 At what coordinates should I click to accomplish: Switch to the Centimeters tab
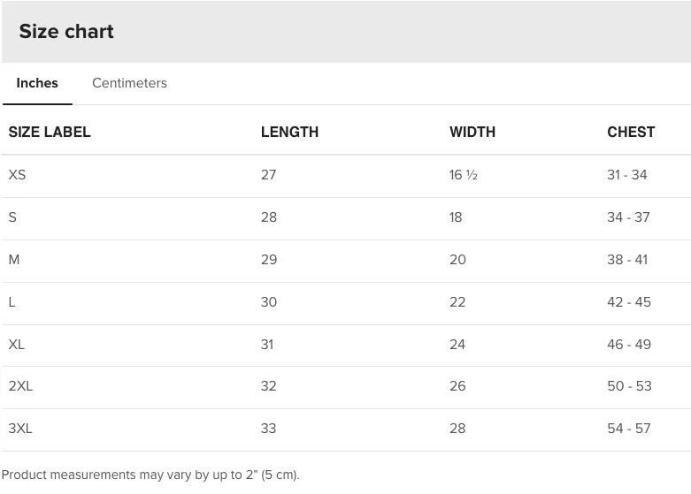click(x=129, y=83)
